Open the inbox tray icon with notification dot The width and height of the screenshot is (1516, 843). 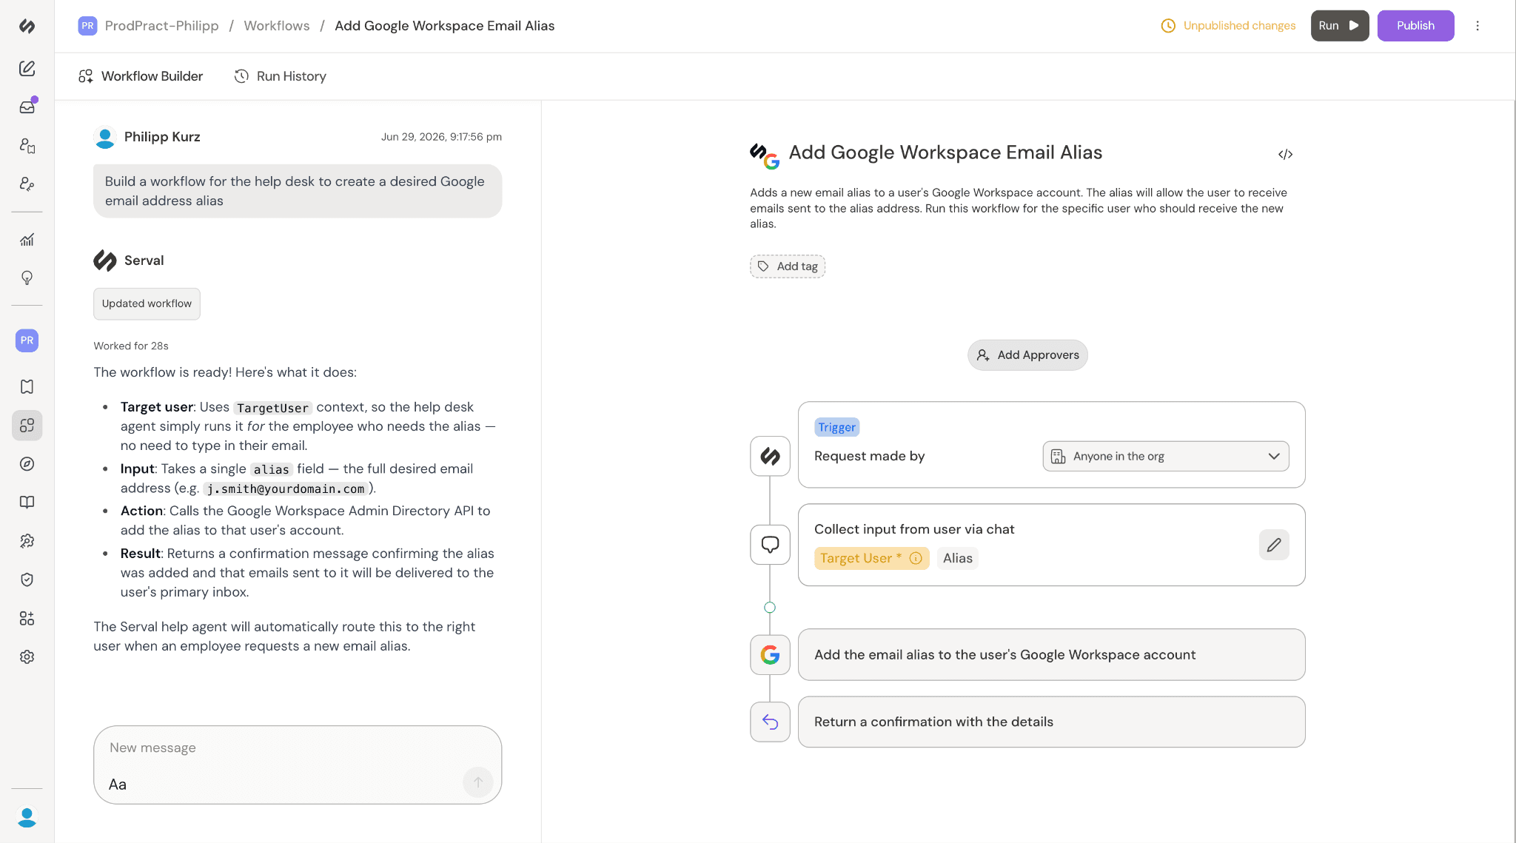point(27,107)
